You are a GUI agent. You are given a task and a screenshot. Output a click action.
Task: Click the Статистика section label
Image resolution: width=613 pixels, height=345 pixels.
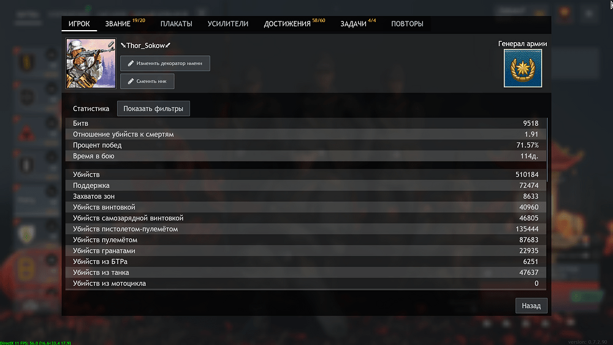click(91, 109)
